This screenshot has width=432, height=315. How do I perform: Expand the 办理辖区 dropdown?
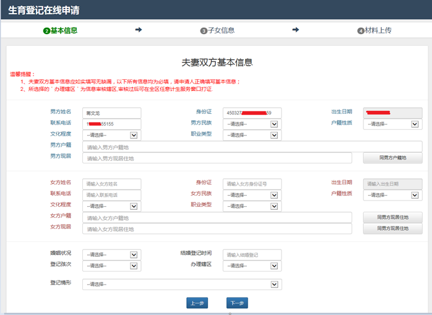252,265
